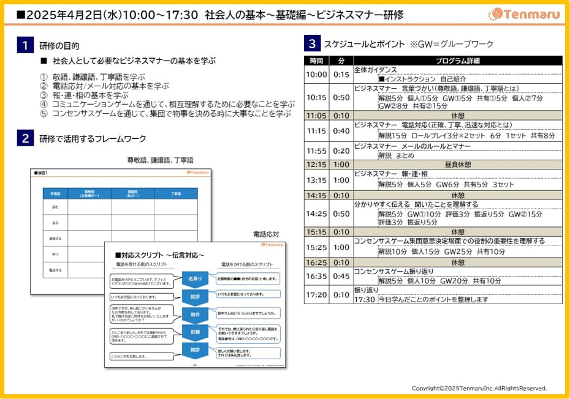Select the 15:25 time cell

tap(316, 247)
